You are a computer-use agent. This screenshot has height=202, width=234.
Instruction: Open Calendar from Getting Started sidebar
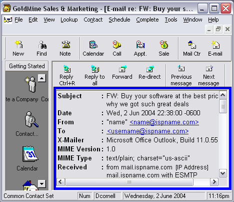pos(30,154)
